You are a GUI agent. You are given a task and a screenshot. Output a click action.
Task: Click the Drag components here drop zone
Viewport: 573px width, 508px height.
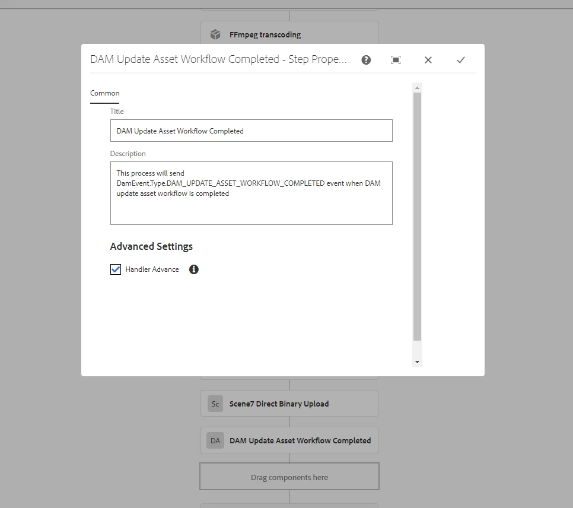point(289,477)
